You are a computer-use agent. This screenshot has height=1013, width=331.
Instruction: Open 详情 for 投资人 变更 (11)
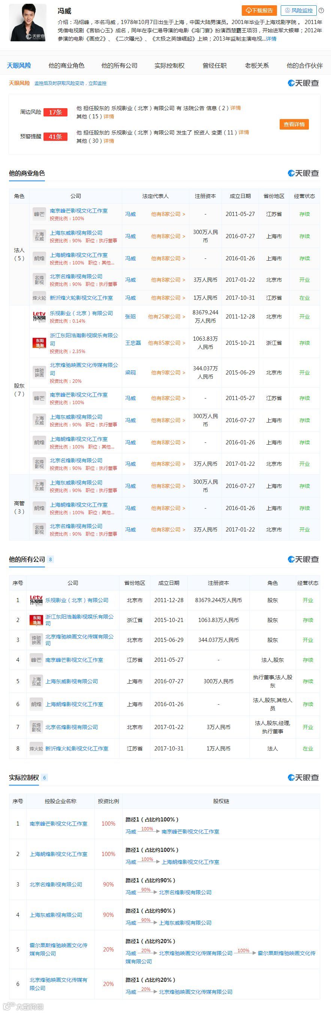click(244, 133)
